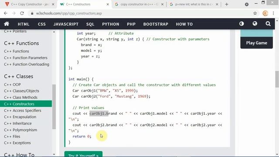279x157 pixels.
Task: Open C++ Pointers in the sidebar
Action: coord(15,31)
